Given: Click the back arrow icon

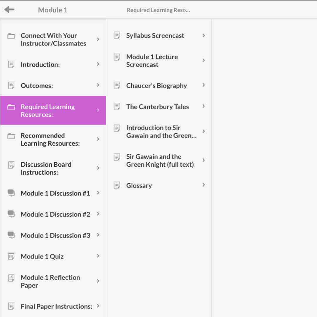Looking at the screenshot, I should pos(9,10).
